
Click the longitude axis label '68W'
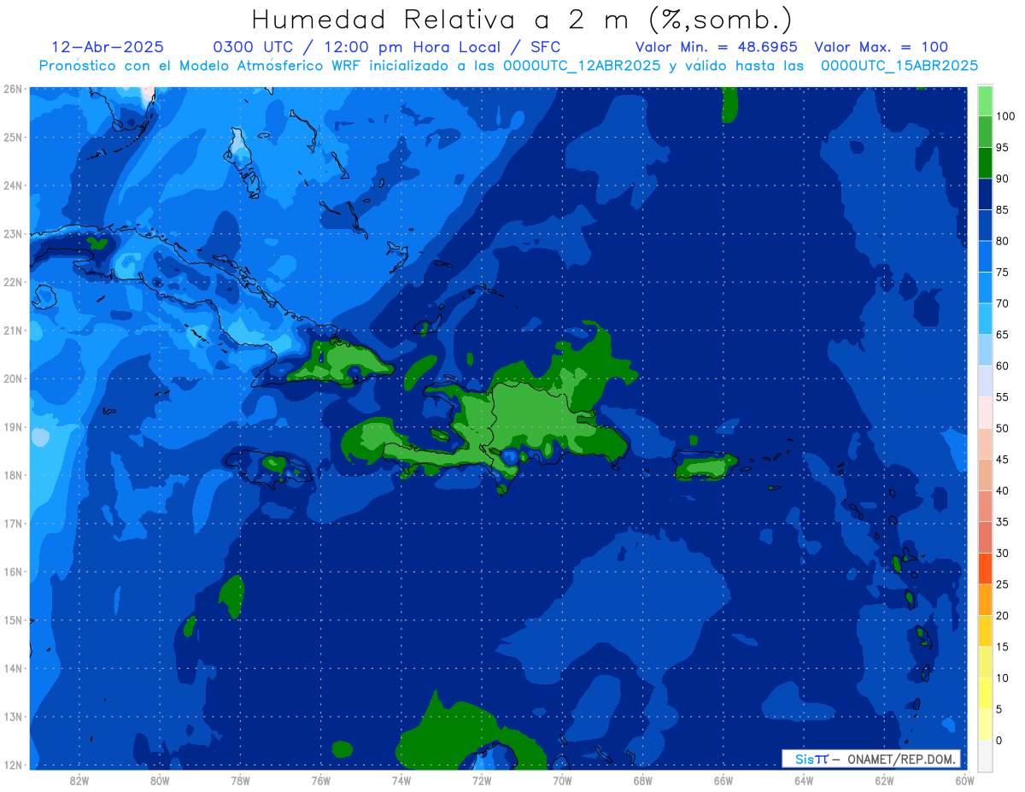[x=642, y=780]
